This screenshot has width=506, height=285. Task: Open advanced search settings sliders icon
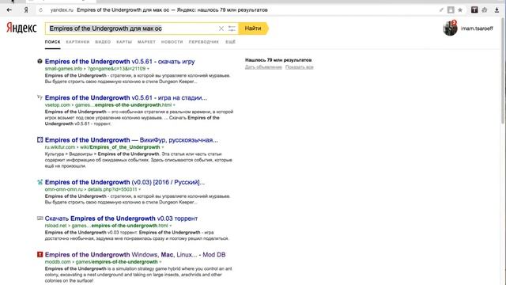coord(232,28)
